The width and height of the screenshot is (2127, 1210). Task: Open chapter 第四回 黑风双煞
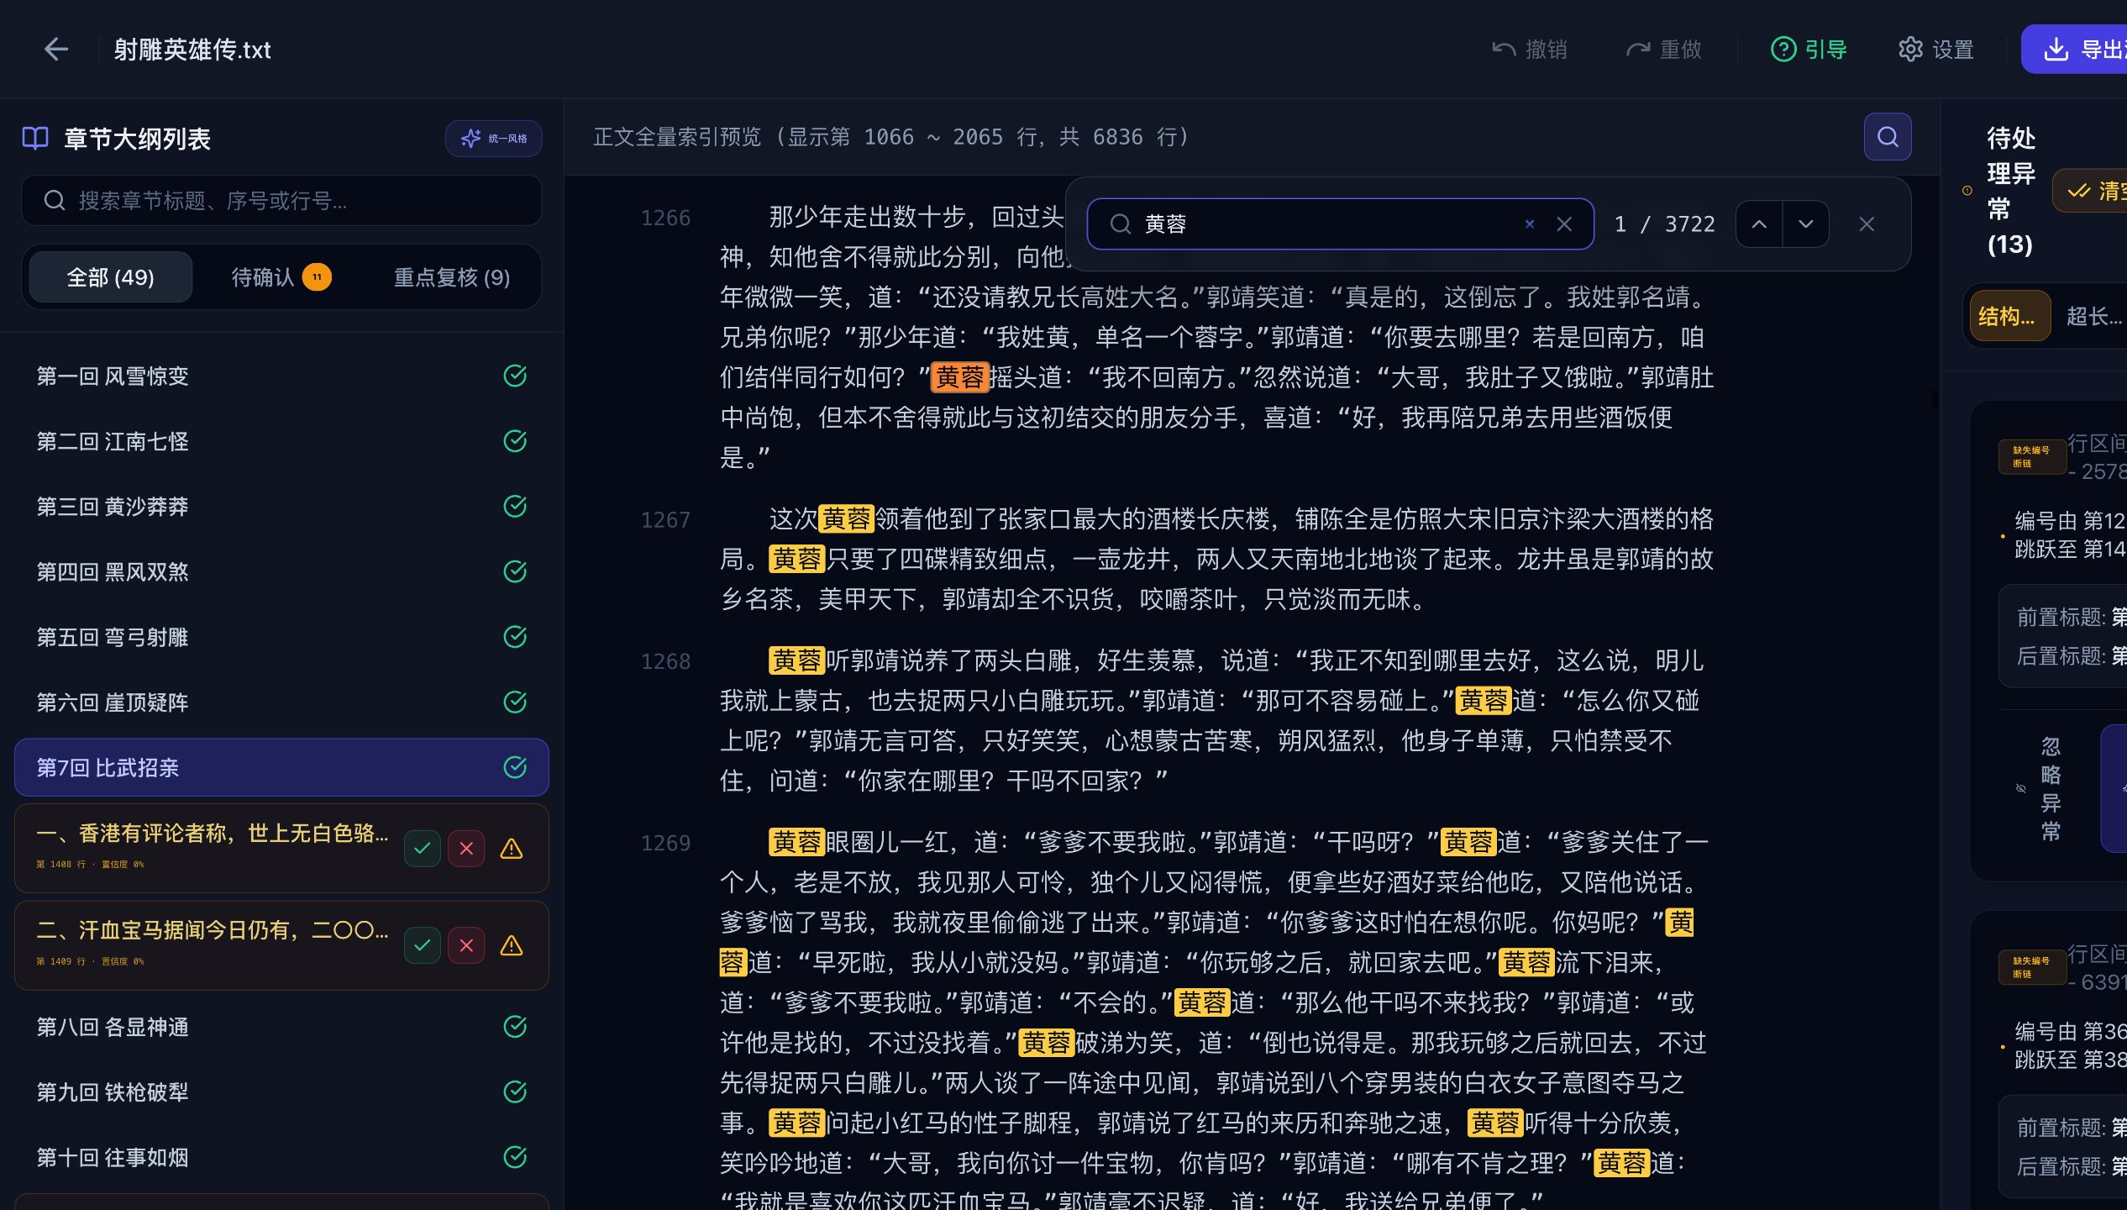tap(281, 572)
